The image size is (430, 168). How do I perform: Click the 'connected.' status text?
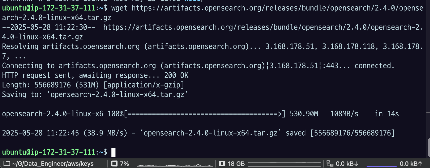(374, 66)
